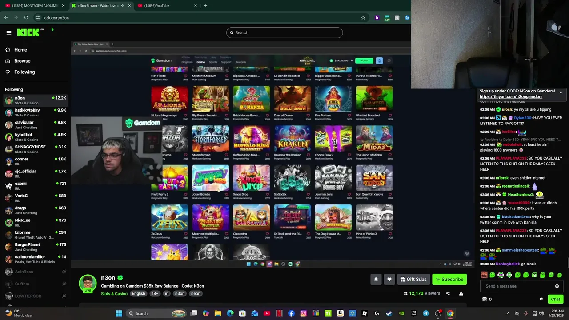The width and height of the screenshot is (569, 320).
Task: Open Facebook from the taskbar
Action: click(x=291, y=313)
